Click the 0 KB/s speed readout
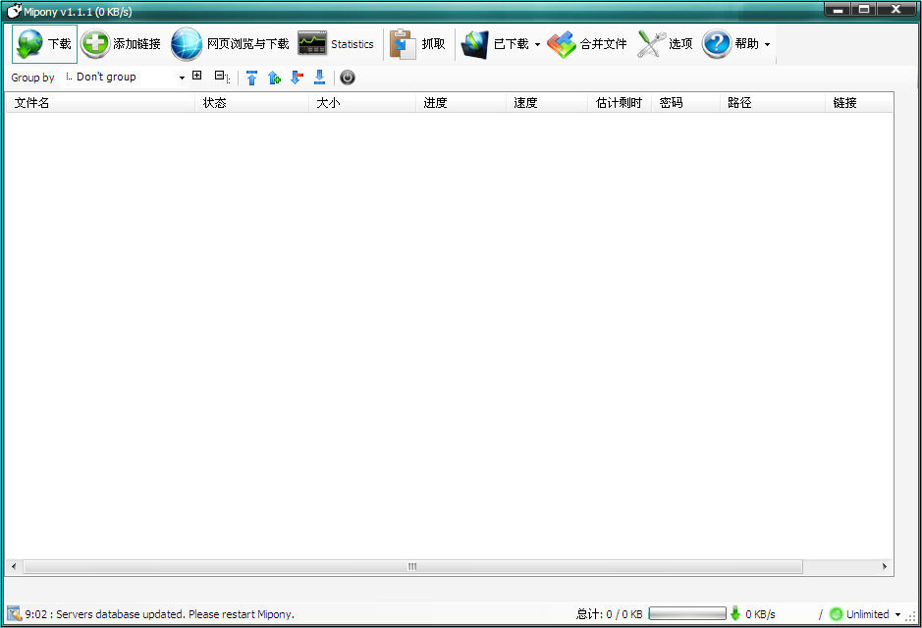The width and height of the screenshot is (922, 628). 760,614
